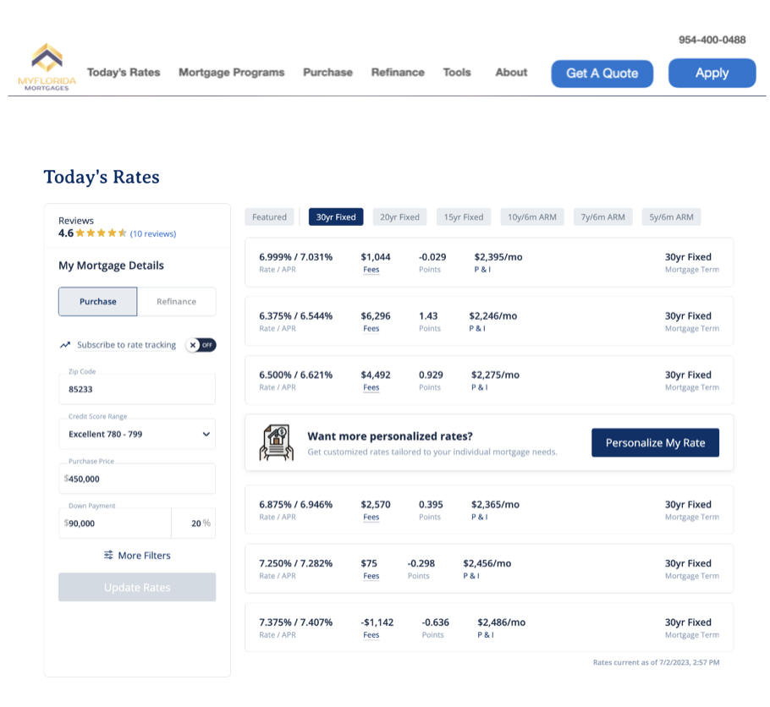Open the About nav menu
The height and width of the screenshot is (707, 770).
pos(511,72)
